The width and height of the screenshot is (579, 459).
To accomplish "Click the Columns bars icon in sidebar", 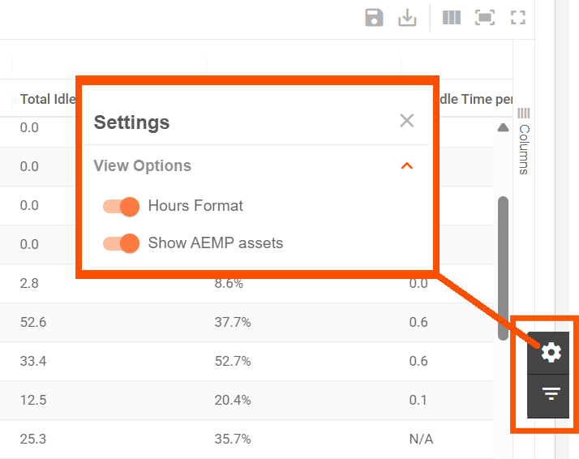I will click(523, 113).
